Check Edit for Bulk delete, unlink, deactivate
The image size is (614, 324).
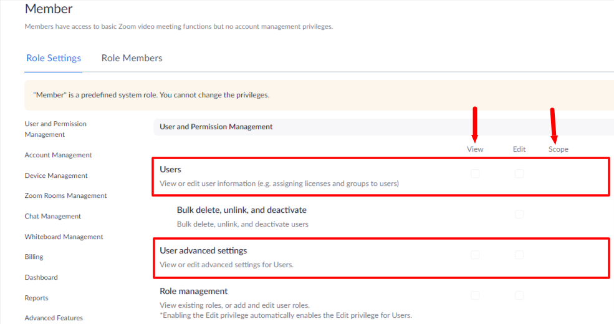coord(519,214)
